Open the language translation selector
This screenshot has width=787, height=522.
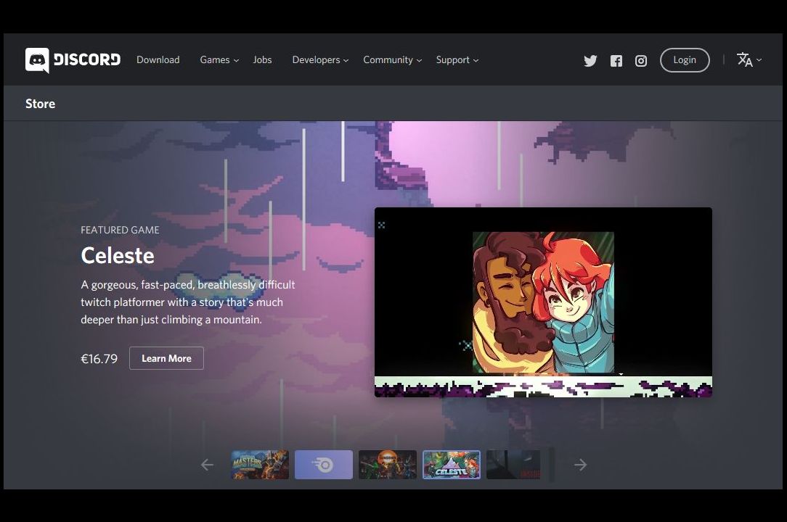tap(749, 60)
